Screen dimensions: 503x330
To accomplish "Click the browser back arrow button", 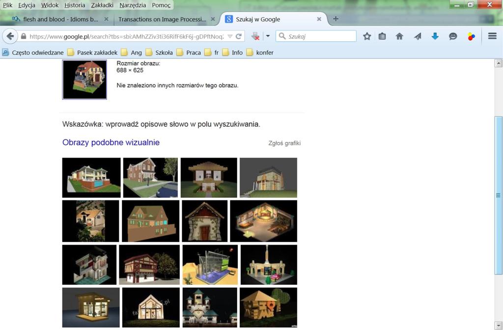I will coord(10,36).
